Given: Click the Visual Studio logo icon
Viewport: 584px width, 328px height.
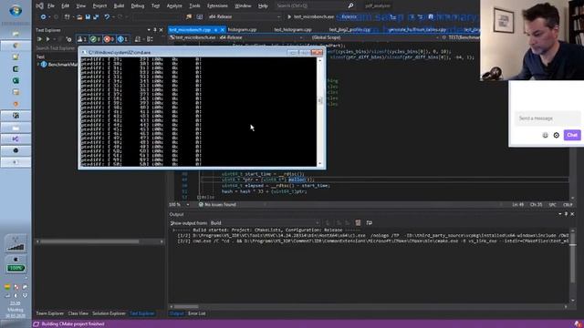Looking at the screenshot, I should coord(39,5).
